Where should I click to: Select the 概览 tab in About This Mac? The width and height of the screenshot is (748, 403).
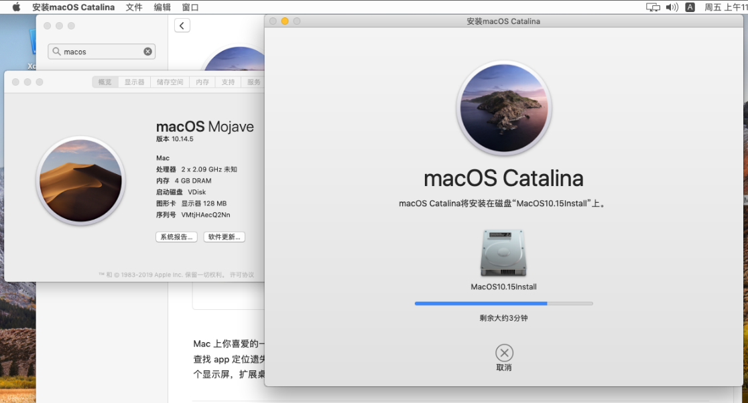tap(105, 82)
